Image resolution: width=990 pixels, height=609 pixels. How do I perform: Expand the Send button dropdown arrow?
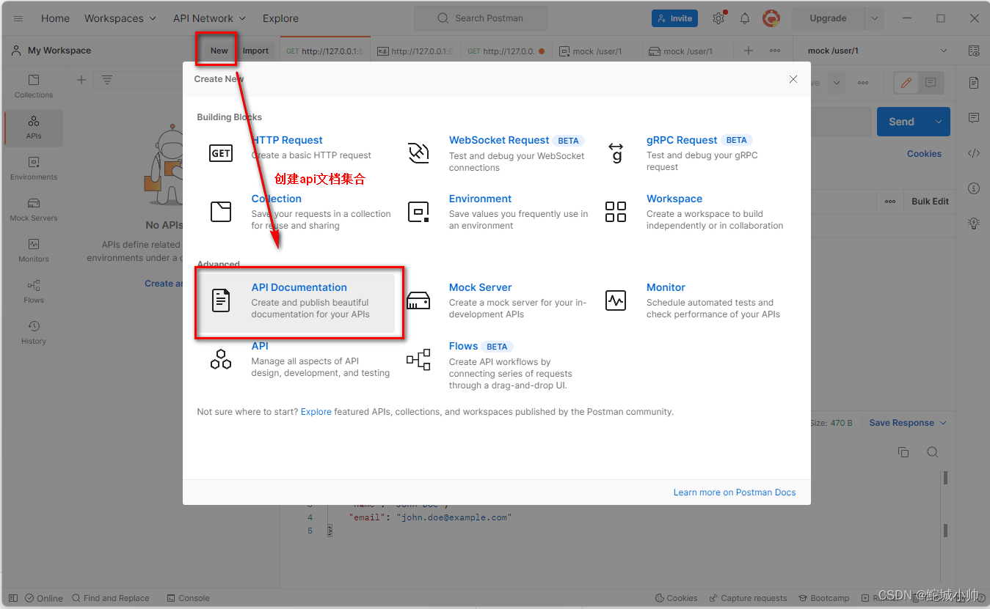(939, 122)
